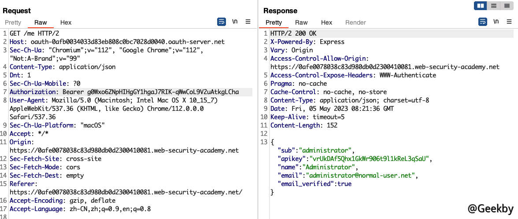518x219 pixels.
Task: Switch Request view to Pretty tab
Action: (13, 22)
